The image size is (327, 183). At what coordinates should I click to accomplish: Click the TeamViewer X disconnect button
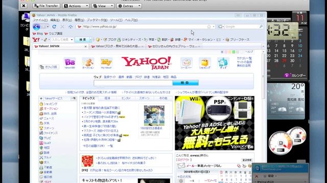24,6
